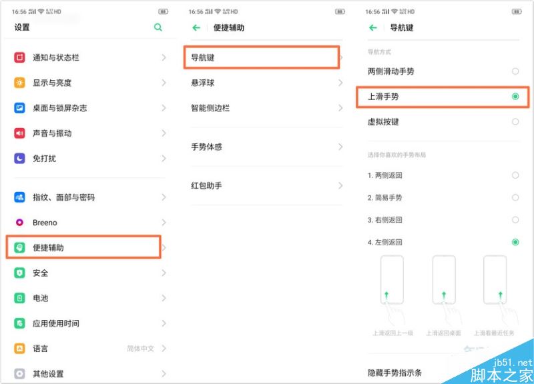Screen dimensions: 534x384
Task: Enable 虚拟按键 navigation option
Action: [x=515, y=121]
